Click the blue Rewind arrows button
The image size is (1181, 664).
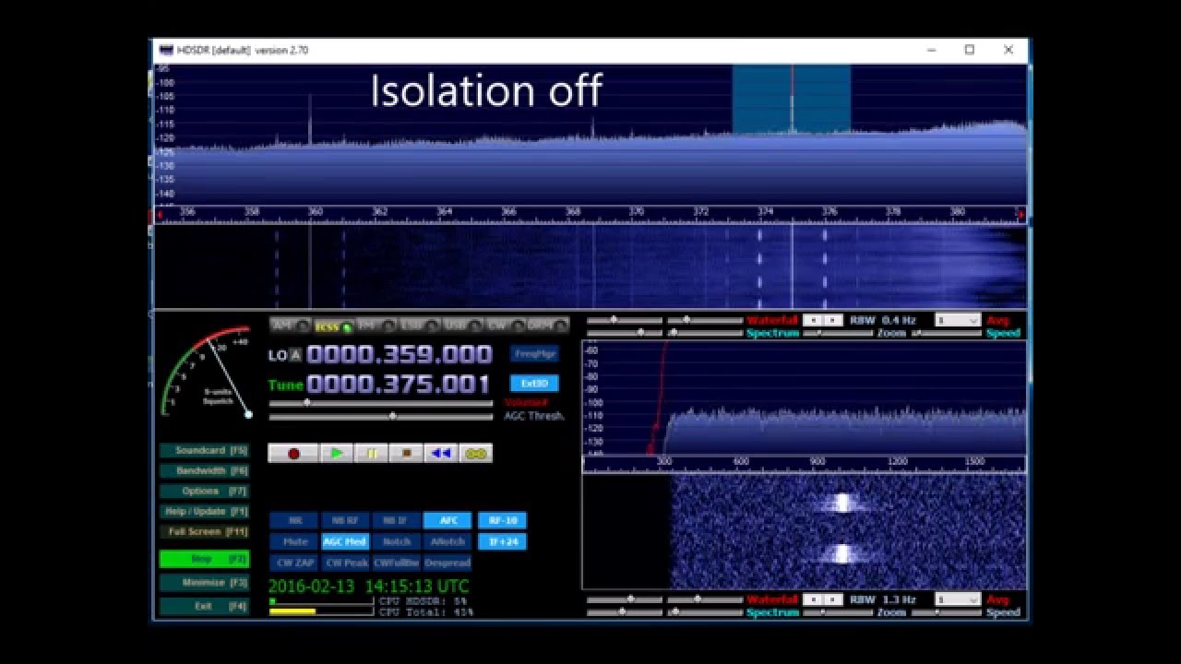[441, 453]
